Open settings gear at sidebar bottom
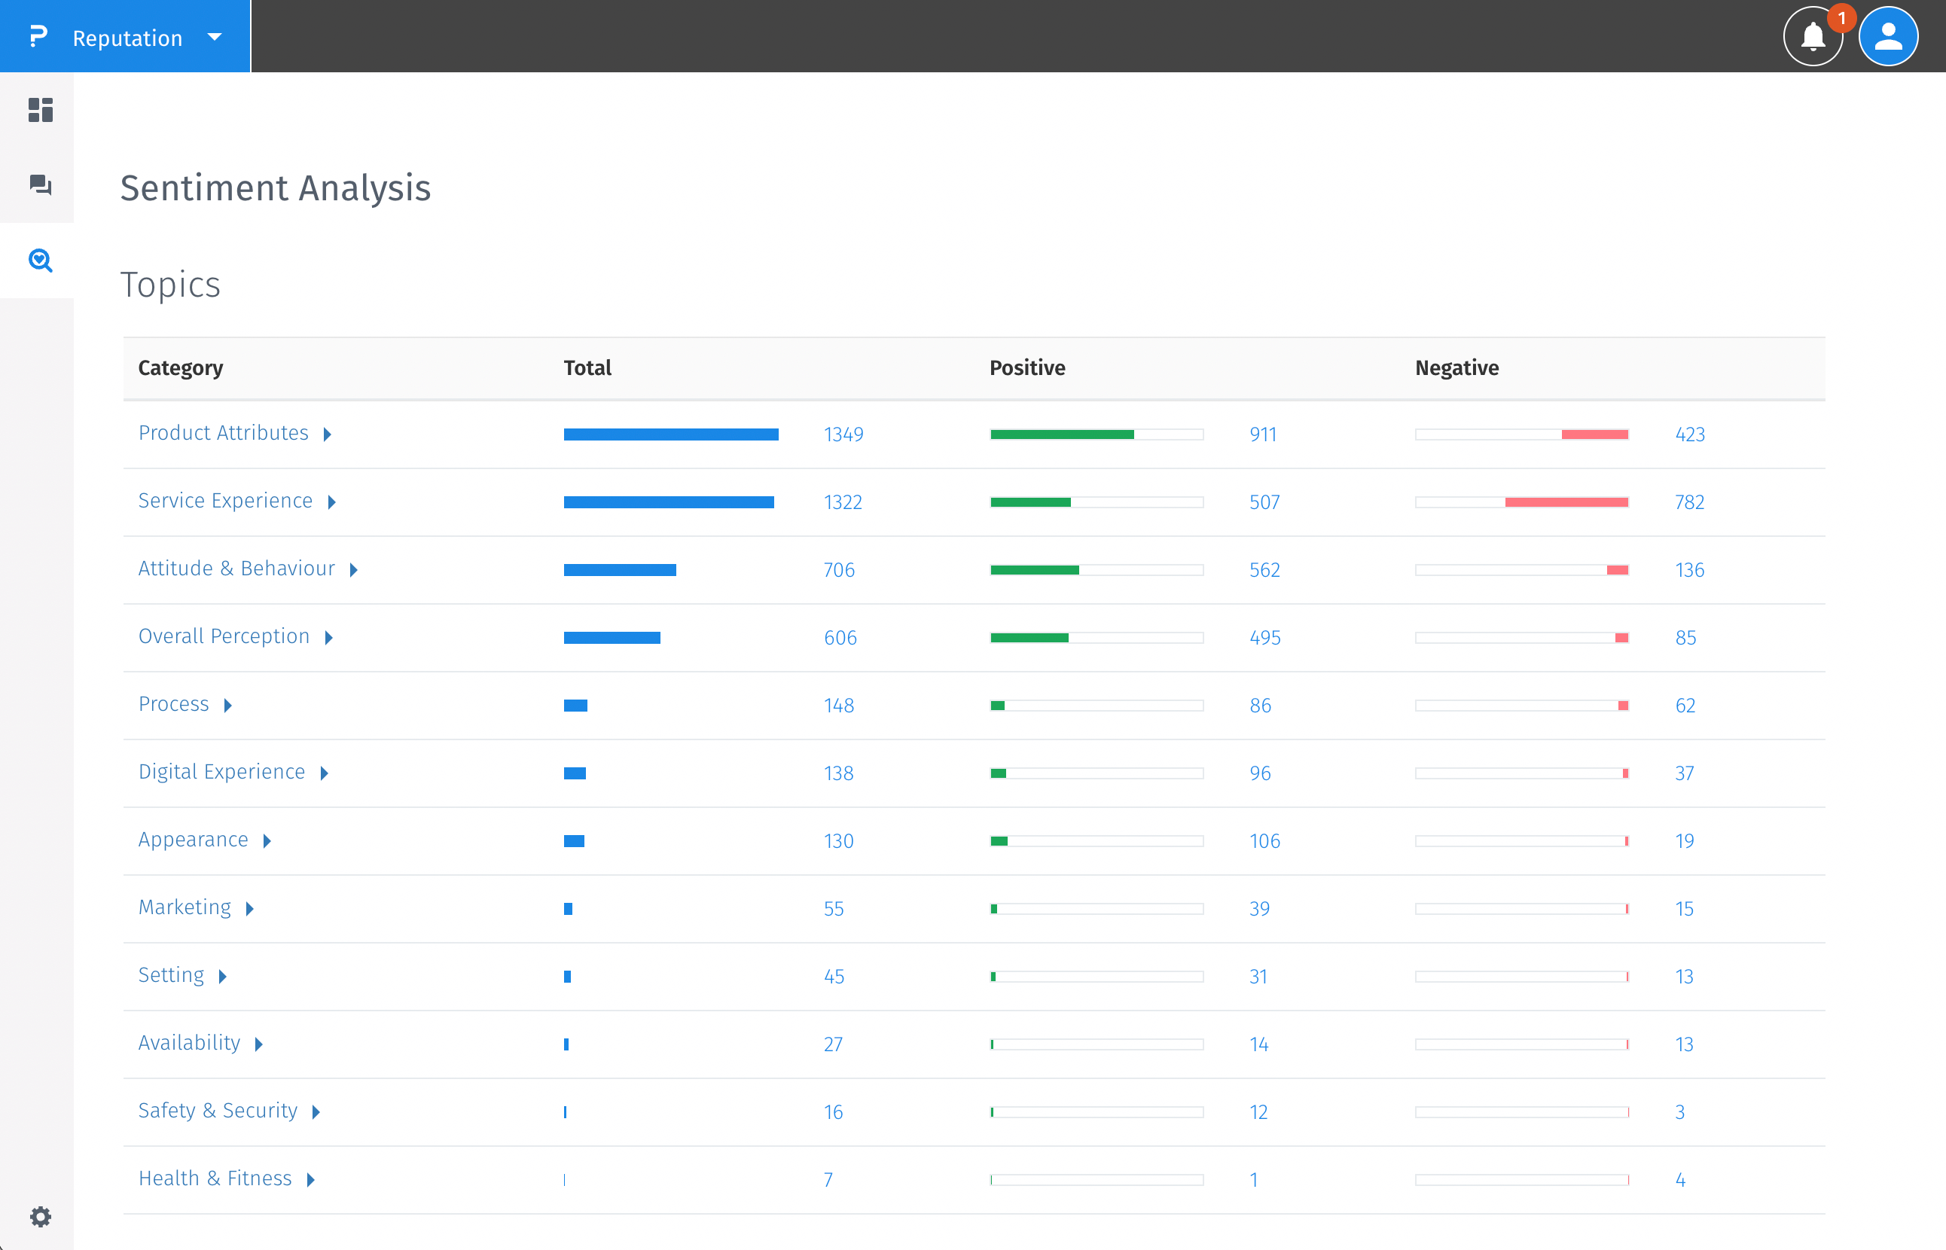Viewport: 1946px width, 1250px height. pos(40,1216)
